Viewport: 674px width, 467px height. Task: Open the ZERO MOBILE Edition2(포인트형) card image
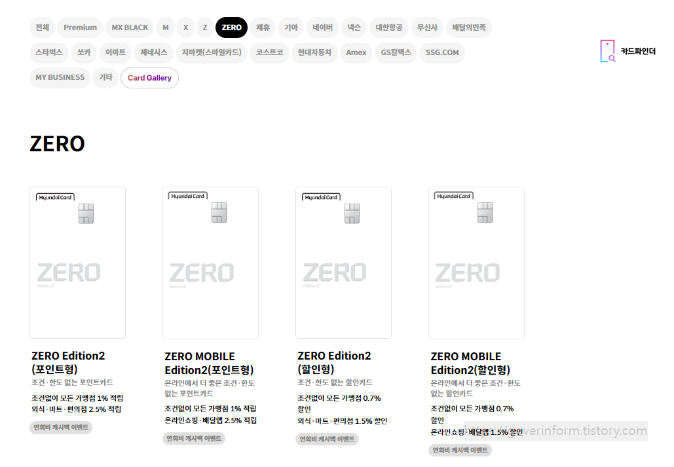pyautogui.click(x=211, y=262)
